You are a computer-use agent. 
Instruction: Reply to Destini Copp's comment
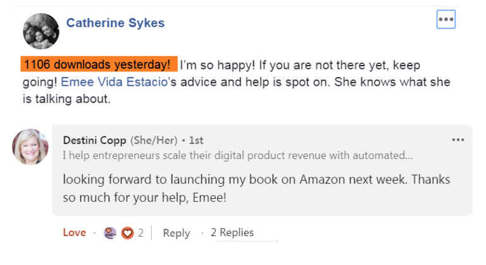[x=176, y=233]
